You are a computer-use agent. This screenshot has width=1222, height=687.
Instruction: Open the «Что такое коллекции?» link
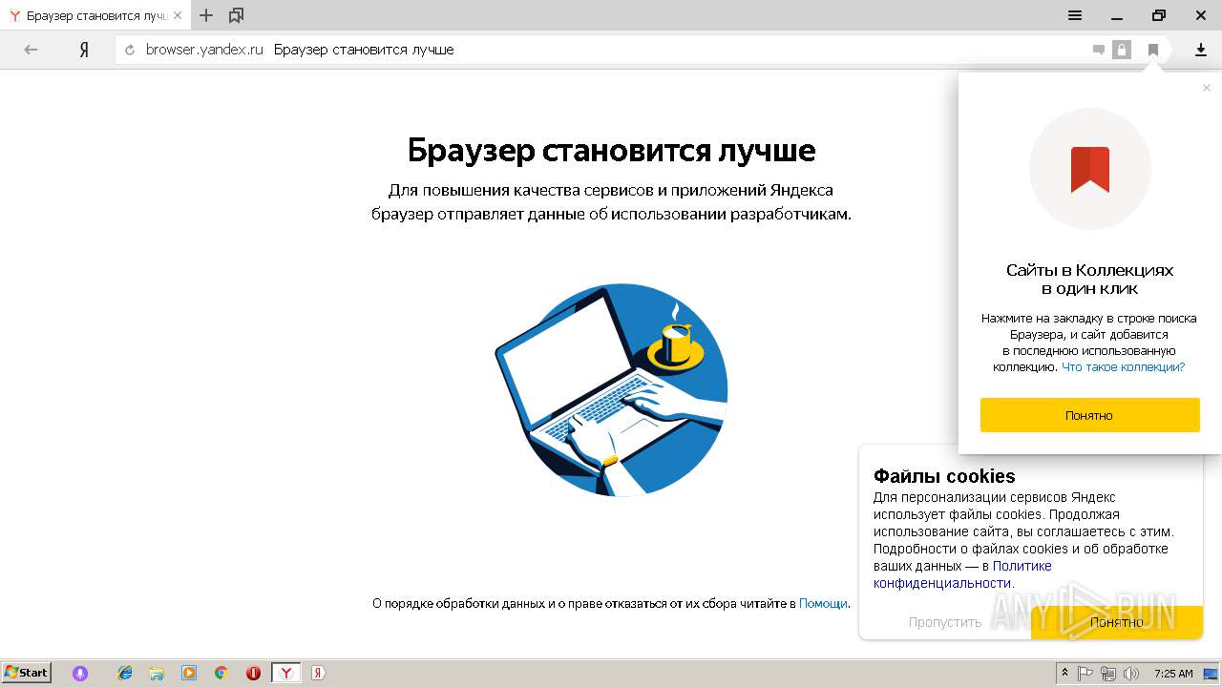pyautogui.click(x=1124, y=367)
